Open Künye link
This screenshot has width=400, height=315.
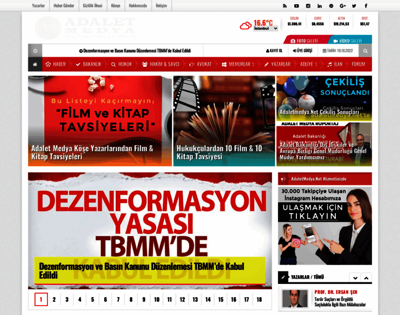tap(116, 6)
